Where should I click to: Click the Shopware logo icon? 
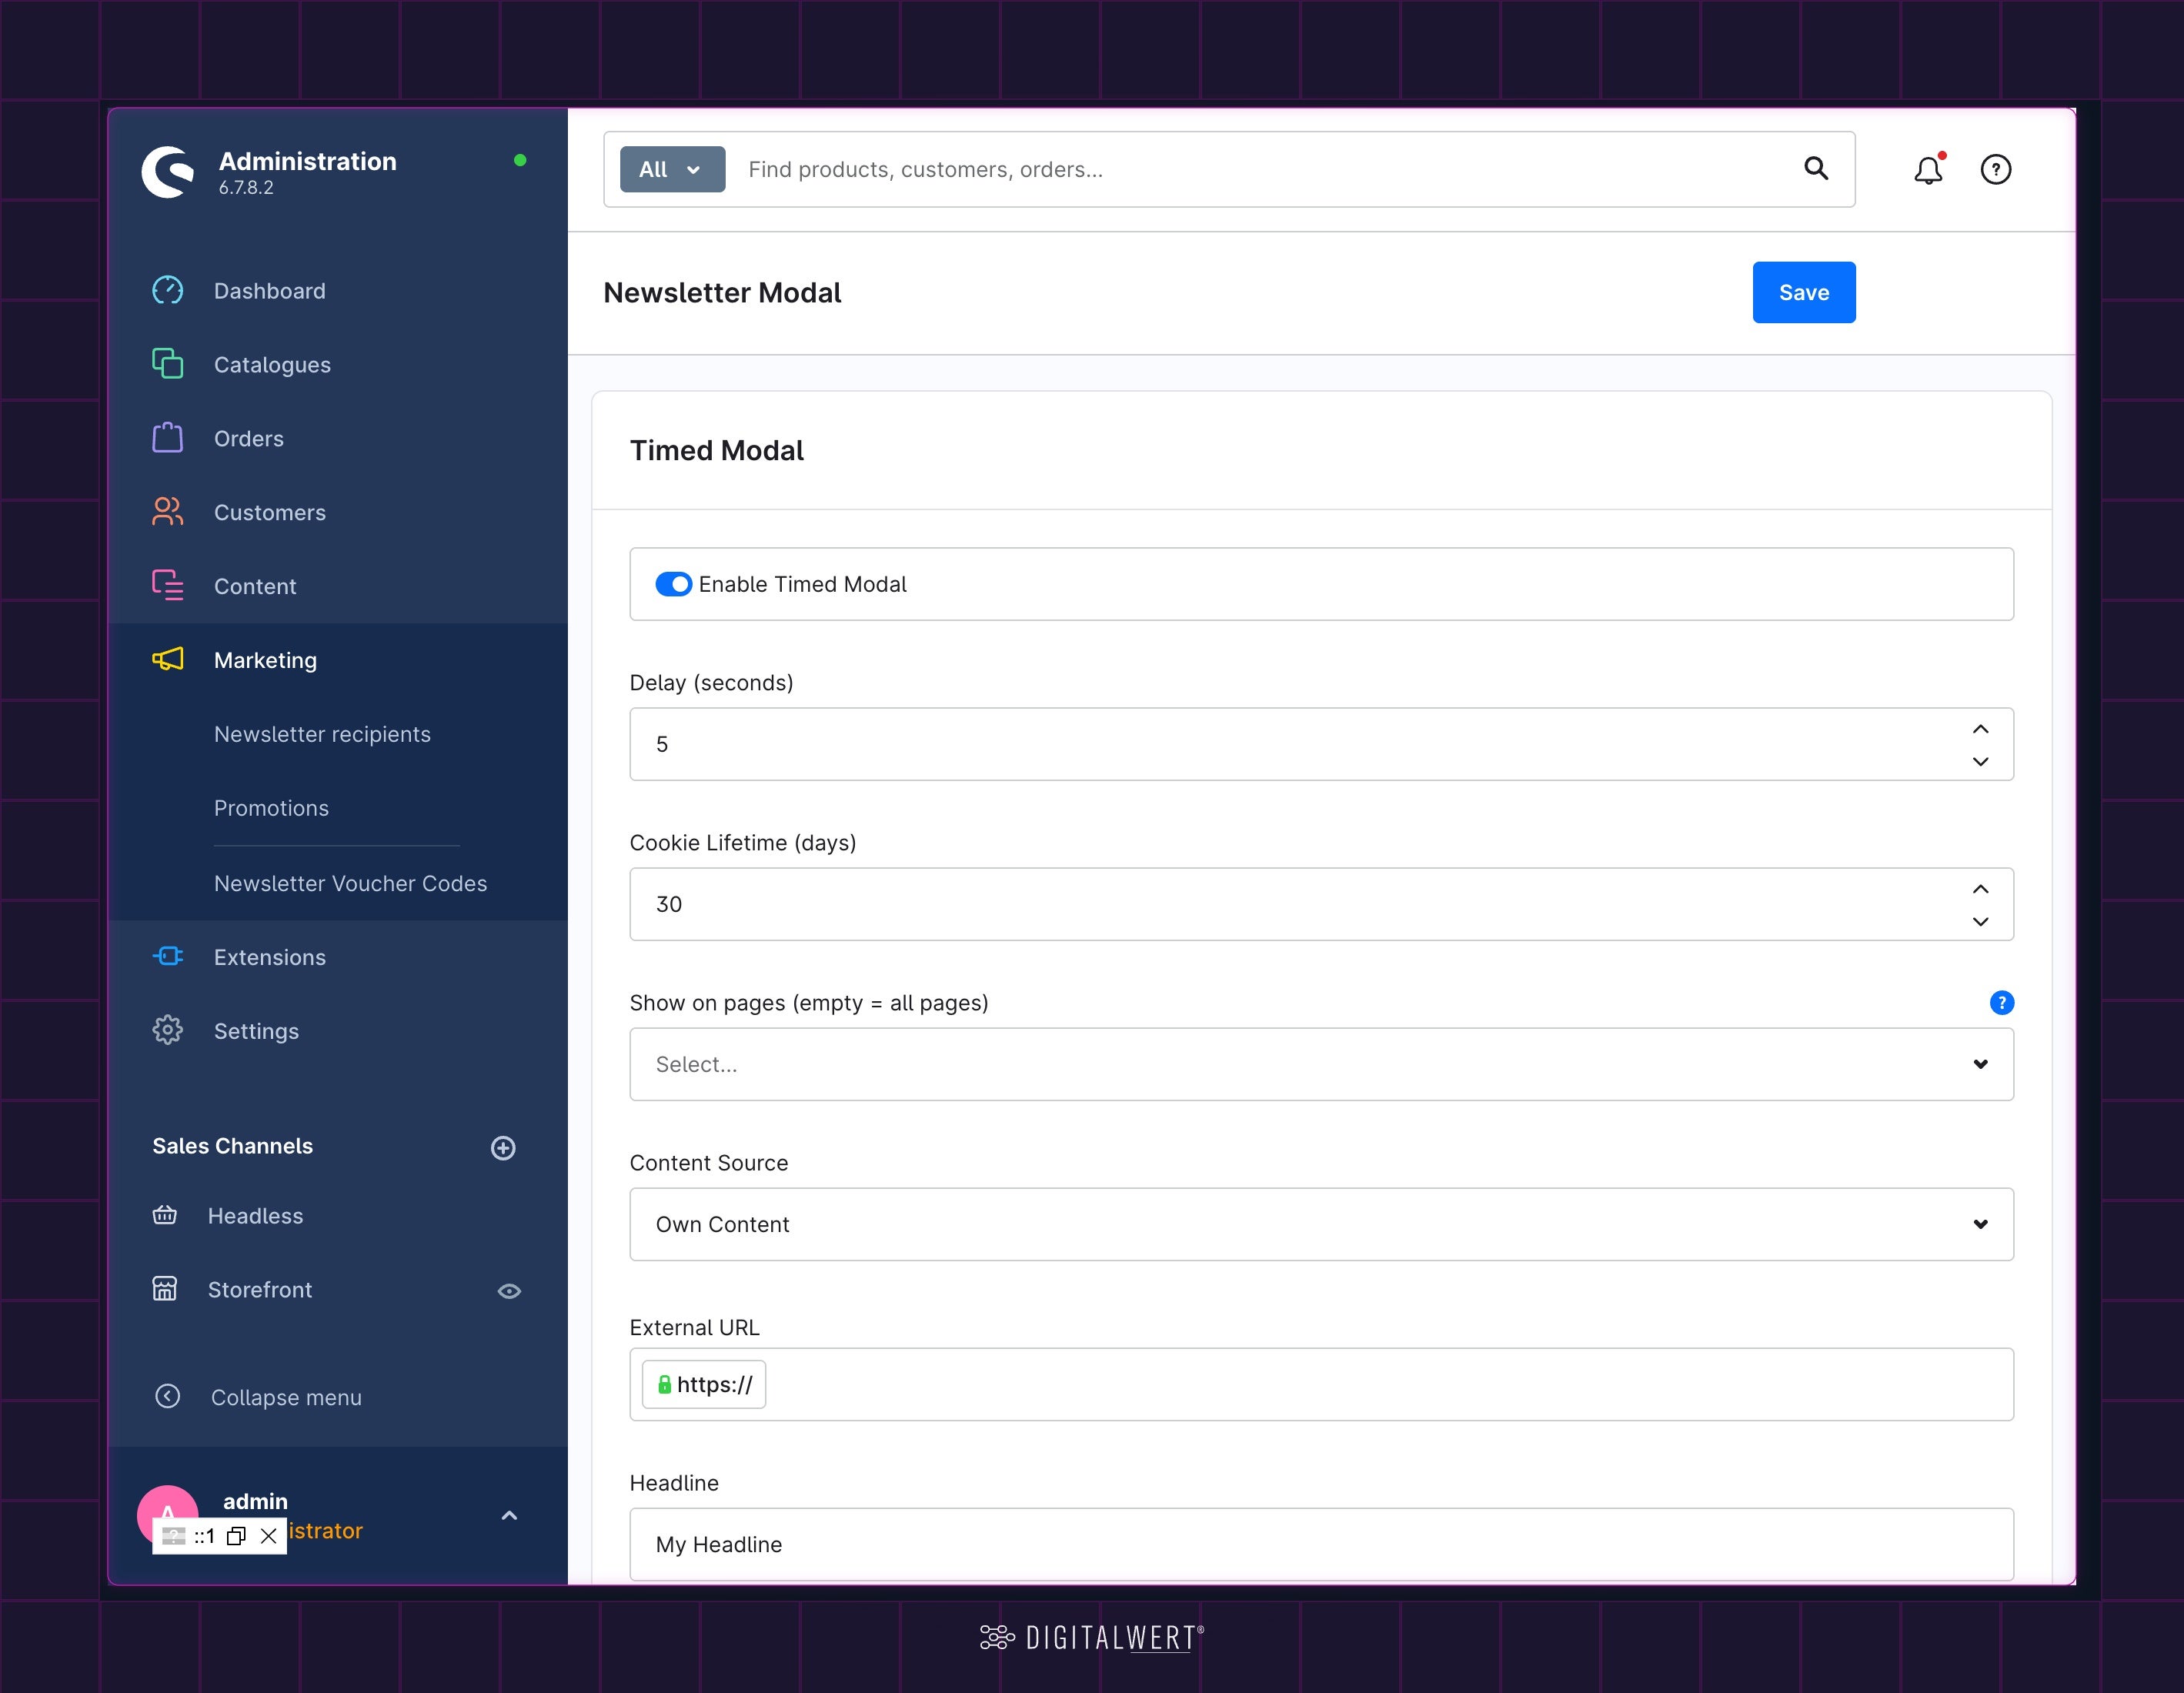pos(167,172)
